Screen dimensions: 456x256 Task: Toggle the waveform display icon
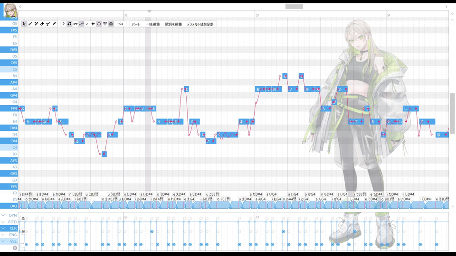coord(93,24)
